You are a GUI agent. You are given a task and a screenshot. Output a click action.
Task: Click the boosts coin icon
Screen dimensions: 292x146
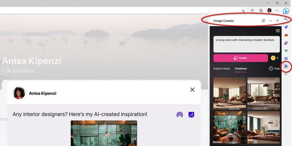[x=273, y=58]
